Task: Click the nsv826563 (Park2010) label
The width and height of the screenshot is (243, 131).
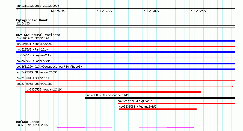Action: click(33, 49)
